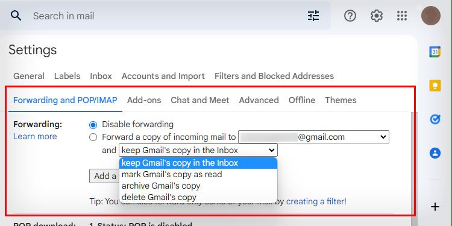Click the Settings page heading

tap(33, 50)
